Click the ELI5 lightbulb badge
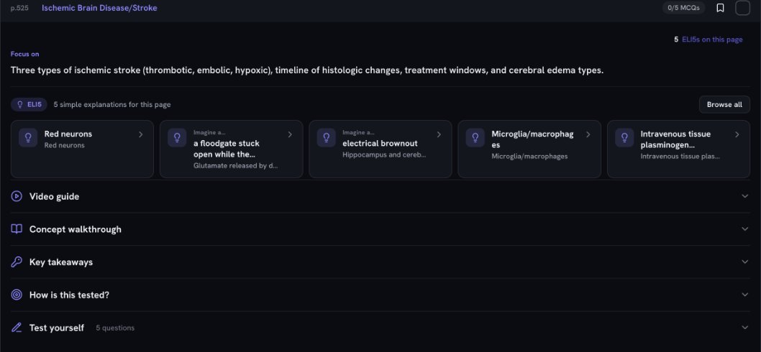761x352 pixels. pos(29,104)
